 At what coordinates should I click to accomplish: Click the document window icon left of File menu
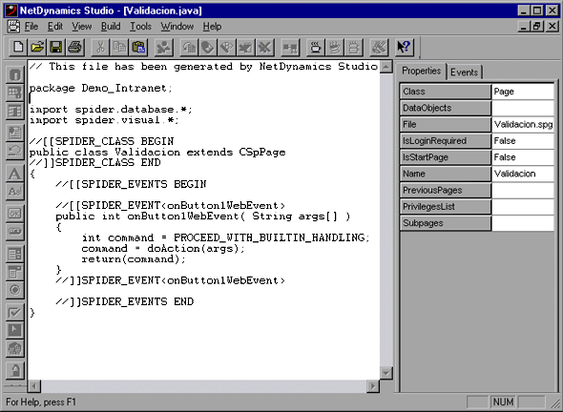[13, 26]
